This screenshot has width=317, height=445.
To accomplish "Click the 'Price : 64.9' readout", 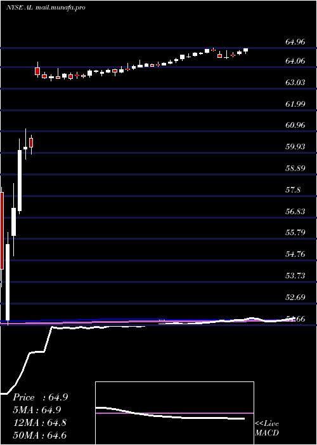I will click(40, 397).
